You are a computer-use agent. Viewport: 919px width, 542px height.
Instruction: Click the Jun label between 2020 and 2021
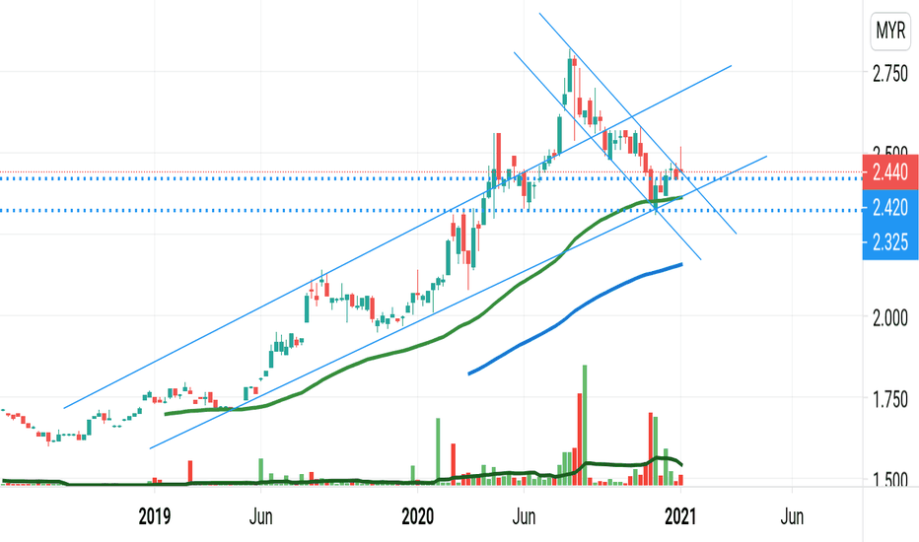tap(524, 516)
